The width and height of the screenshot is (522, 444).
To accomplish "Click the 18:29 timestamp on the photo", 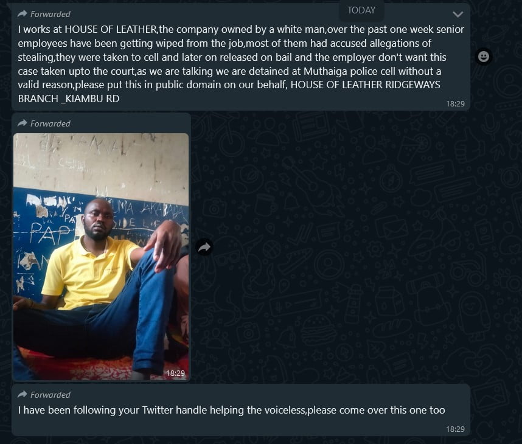I will point(175,373).
